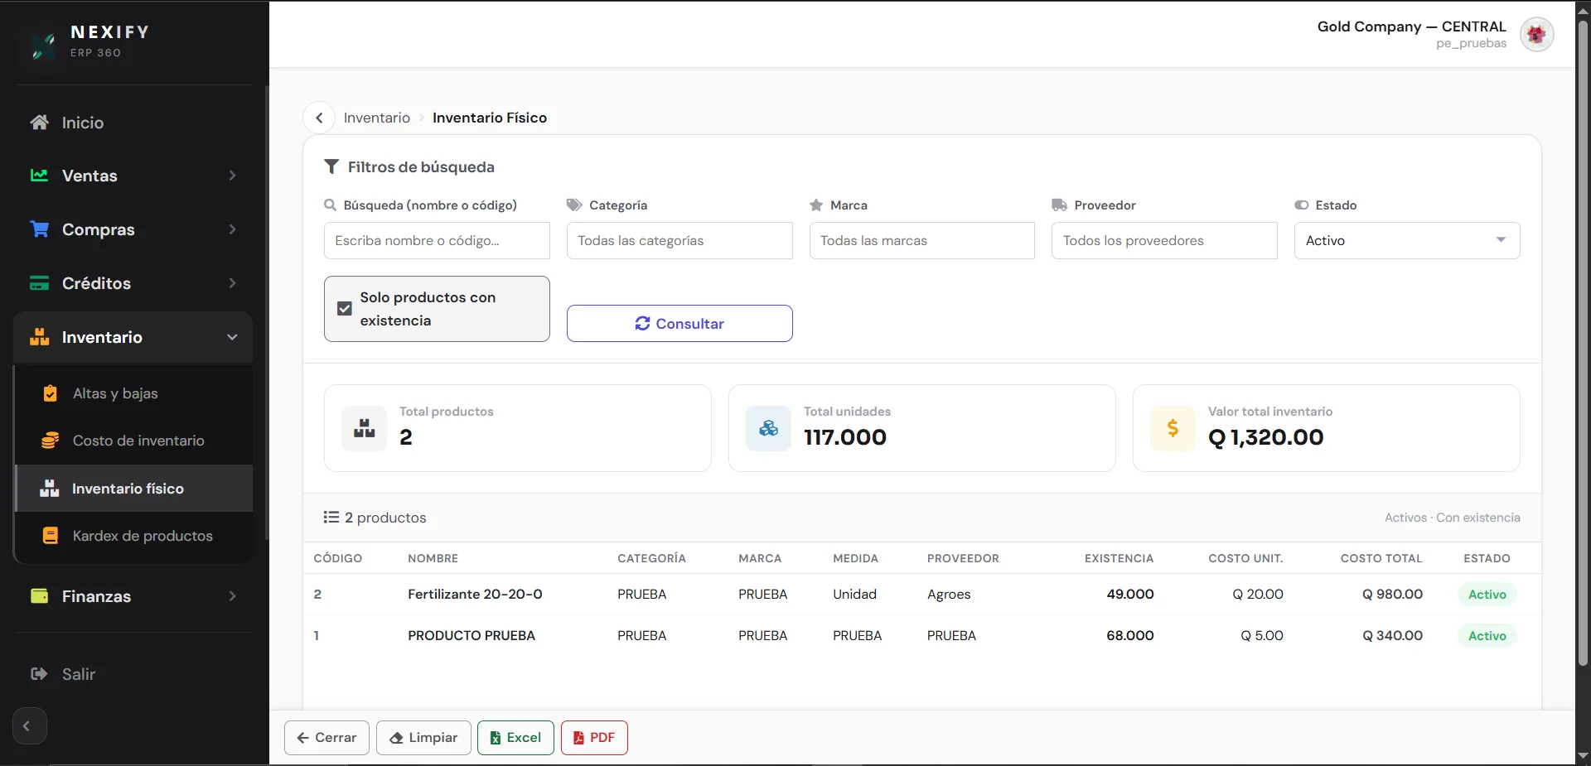This screenshot has width=1591, height=766.
Task: Expand the Ventas submenu chevron
Action: click(232, 176)
